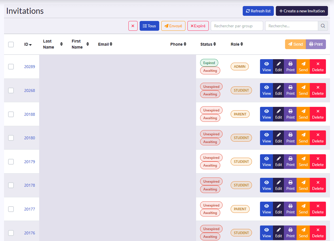Delete invitation 20179 with X button
334x241 pixels.
pyautogui.click(x=318, y=161)
